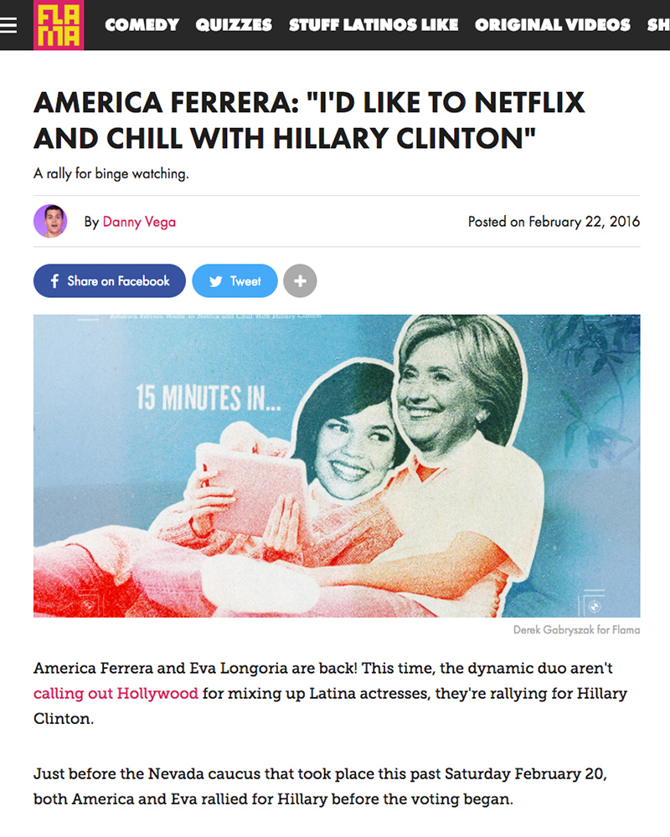Click the '15 Minutes In...' image text

(209, 398)
